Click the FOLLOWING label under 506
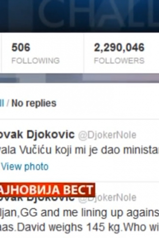Screen dimensions: 159x238 pyautogui.click(x=36, y=61)
